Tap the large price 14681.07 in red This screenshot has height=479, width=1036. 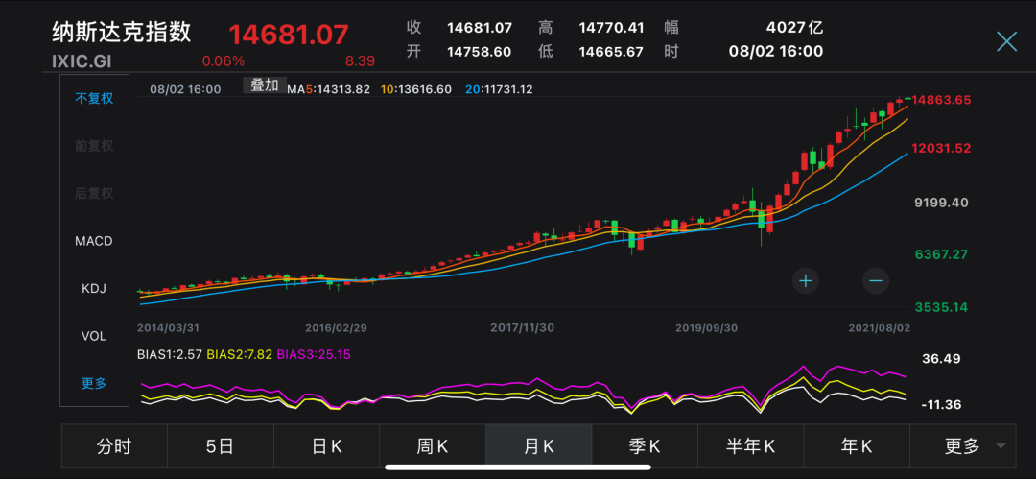[x=288, y=35]
